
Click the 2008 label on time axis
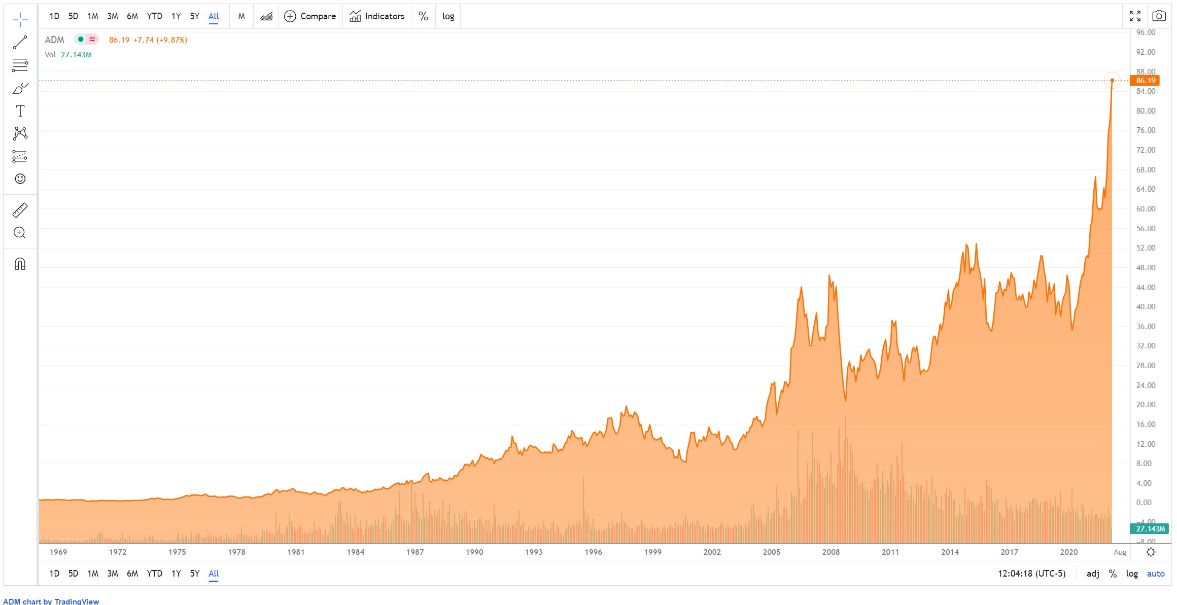[x=830, y=552]
